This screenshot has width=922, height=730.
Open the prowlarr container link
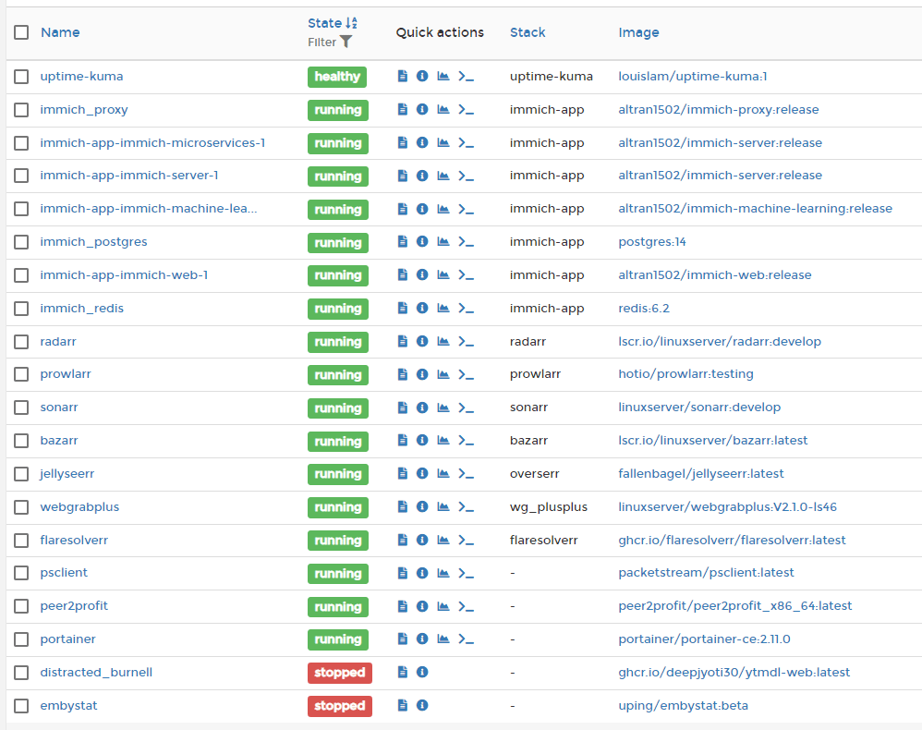(66, 374)
